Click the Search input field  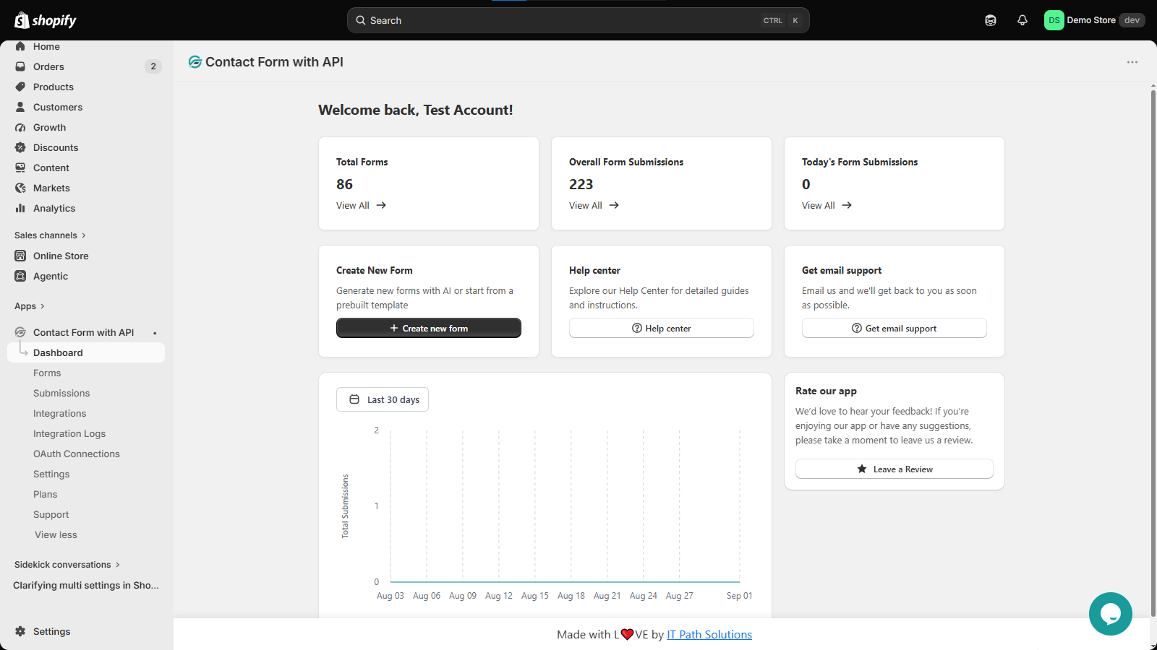[578, 20]
